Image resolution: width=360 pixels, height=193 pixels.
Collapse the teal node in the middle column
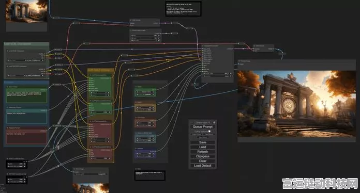136,133
